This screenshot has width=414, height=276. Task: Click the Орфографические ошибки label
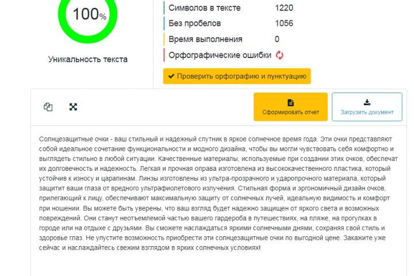pyautogui.click(x=220, y=55)
